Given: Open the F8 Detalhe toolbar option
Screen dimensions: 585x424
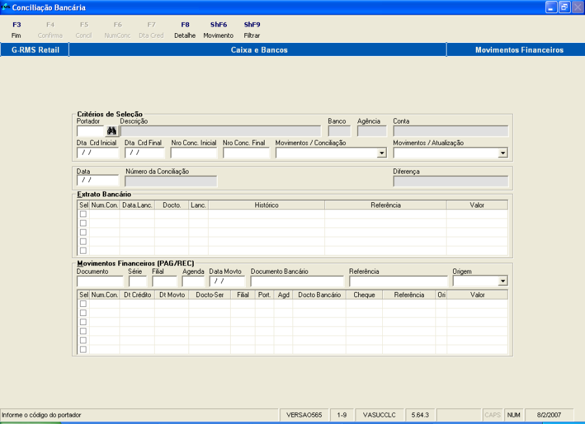Looking at the screenshot, I should click(x=185, y=29).
